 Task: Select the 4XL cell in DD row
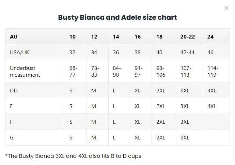pyautogui.click(x=212, y=90)
